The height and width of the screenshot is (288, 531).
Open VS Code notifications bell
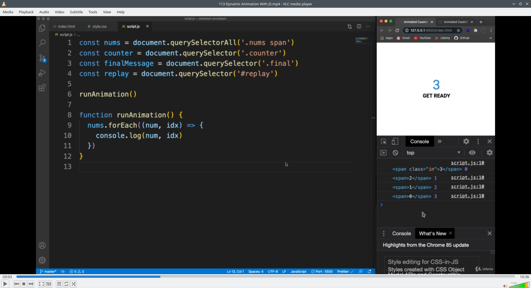click(369, 271)
